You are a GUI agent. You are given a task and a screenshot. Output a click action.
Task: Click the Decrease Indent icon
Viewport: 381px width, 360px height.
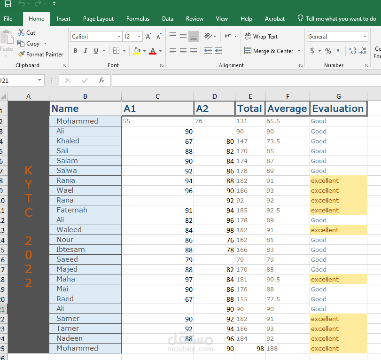[208, 51]
